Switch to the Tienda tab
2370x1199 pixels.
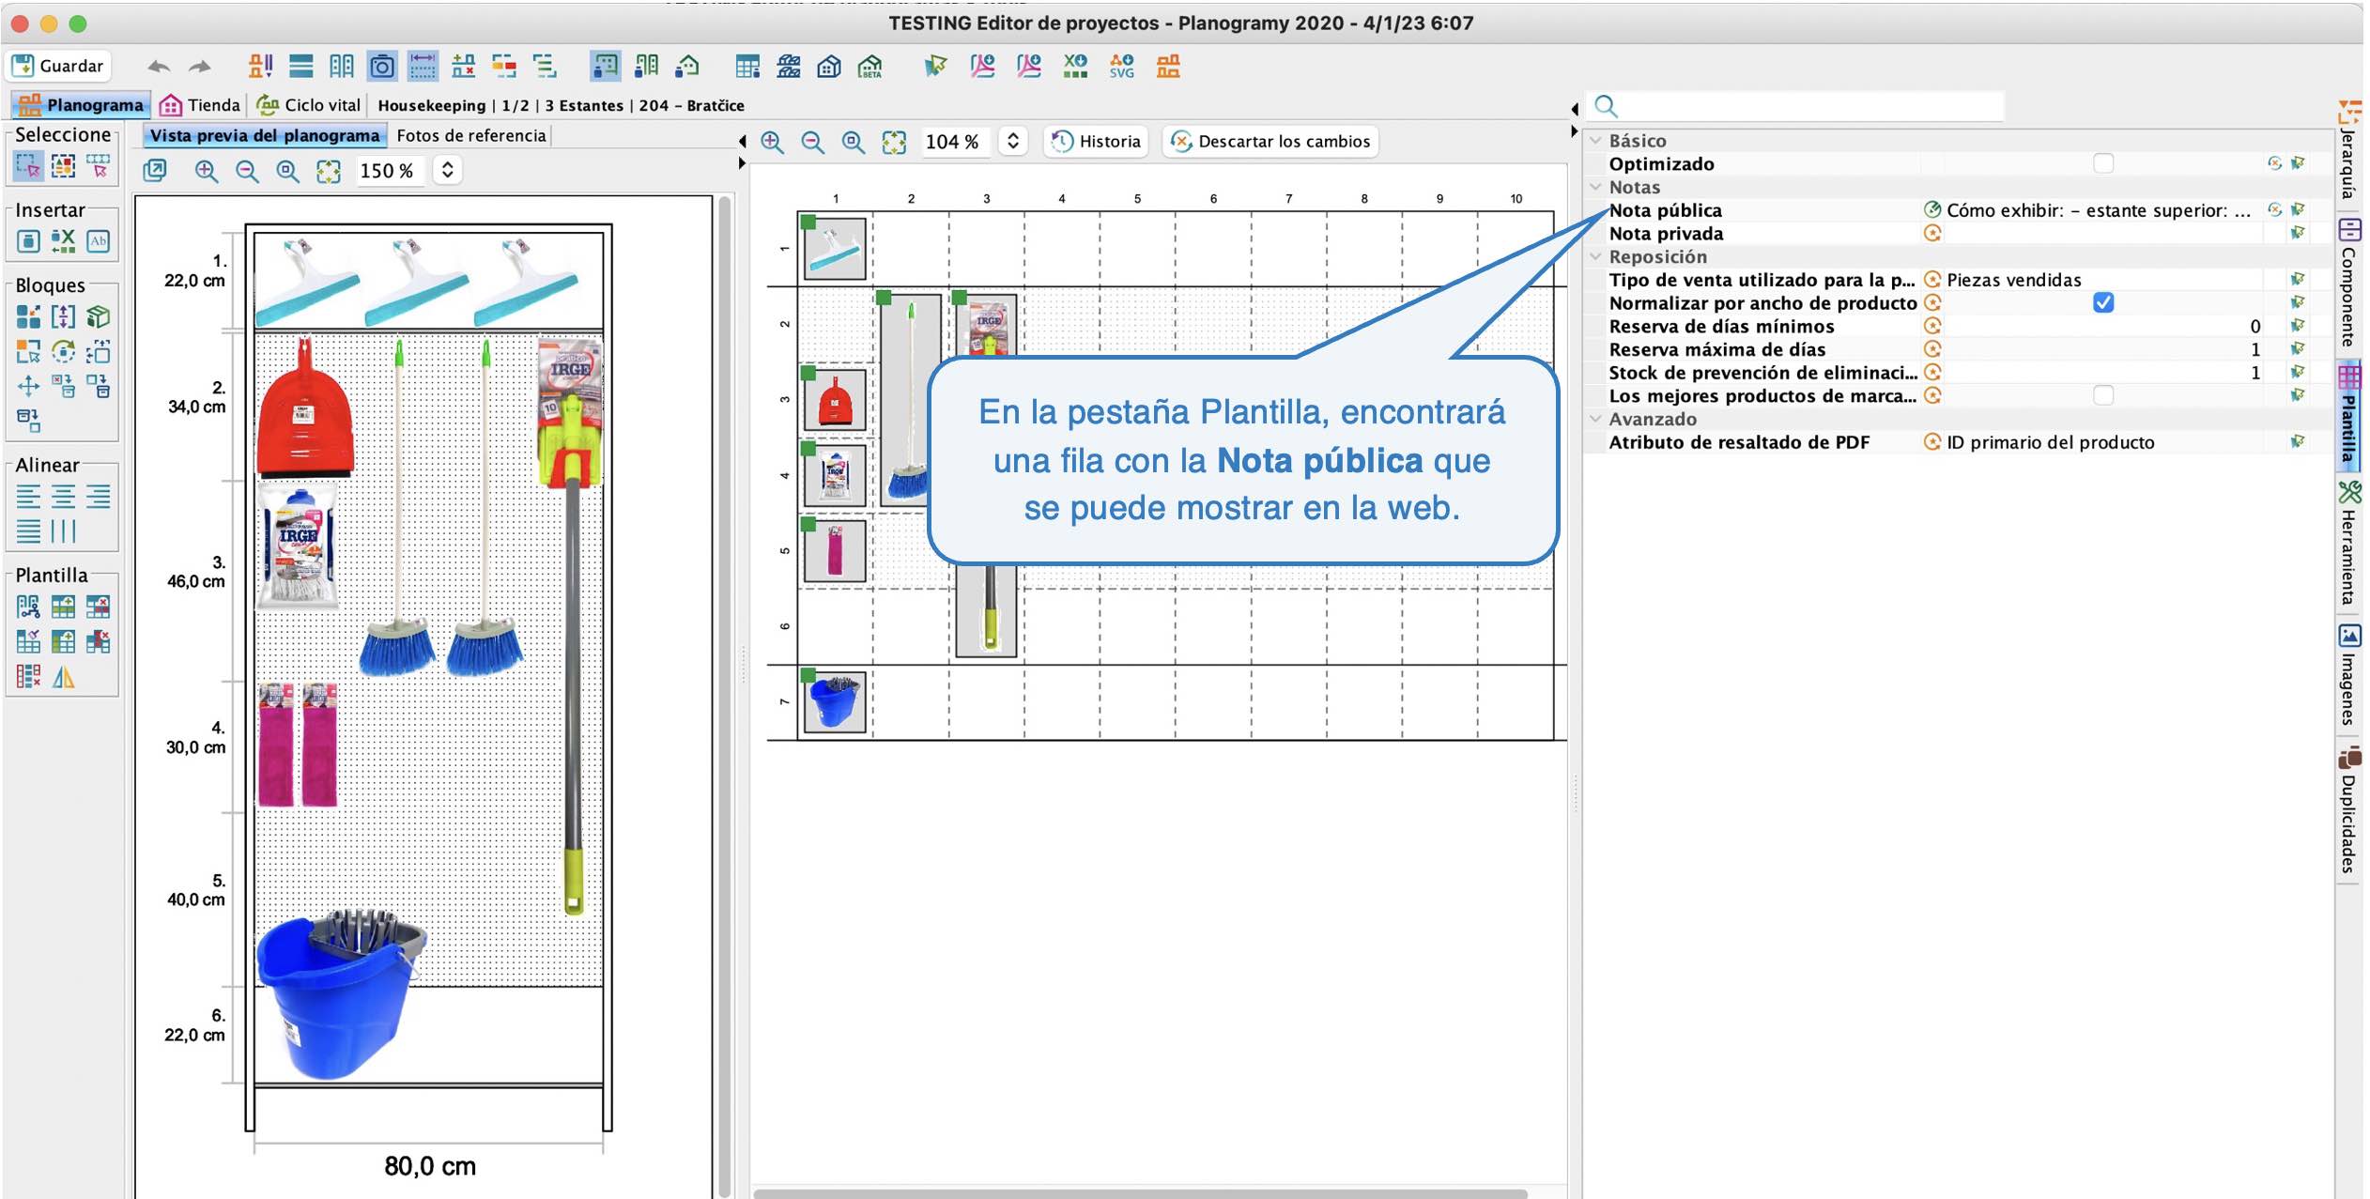[200, 105]
